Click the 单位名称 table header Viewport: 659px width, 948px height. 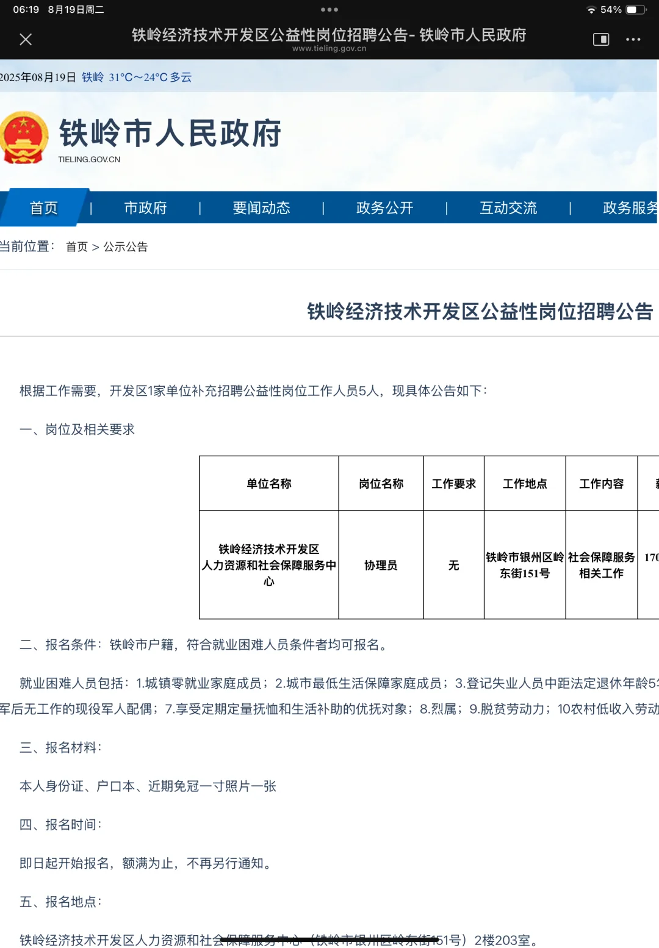(x=269, y=484)
